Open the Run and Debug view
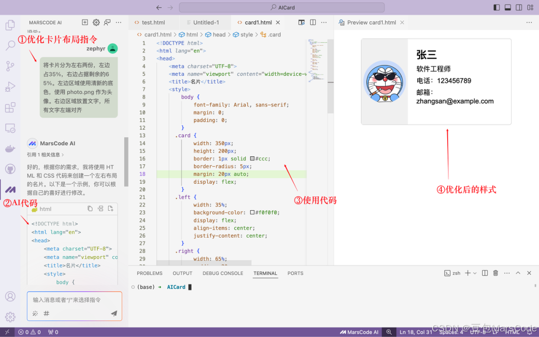 pos(10,86)
